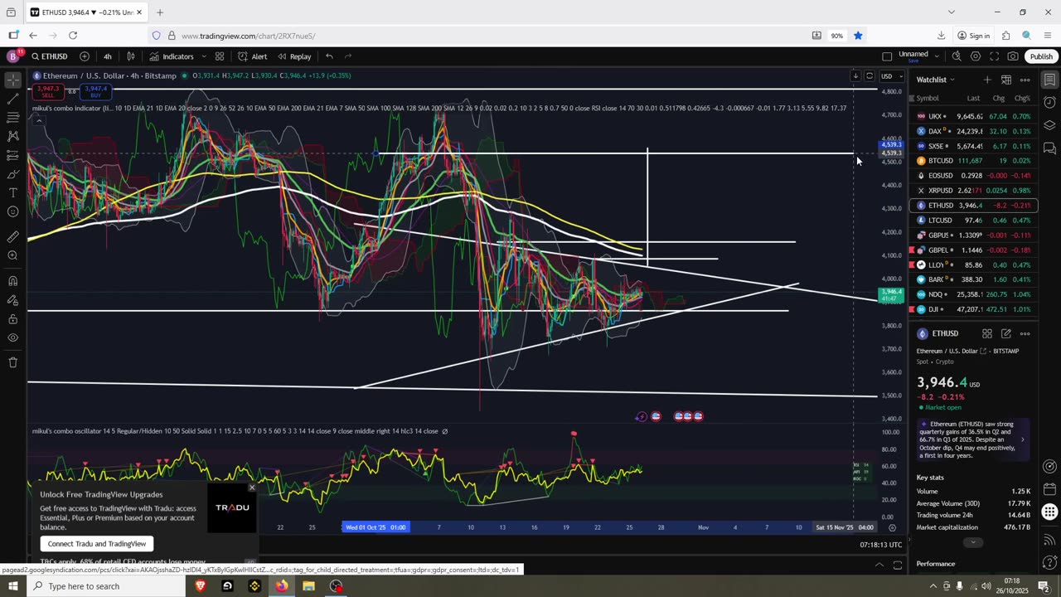Add a symbol to the watchlist

[987, 80]
